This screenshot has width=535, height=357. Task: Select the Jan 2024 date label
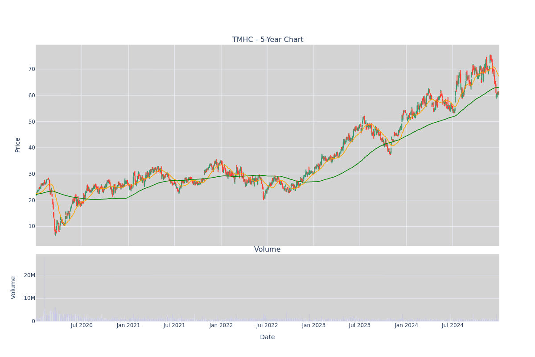(x=407, y=325)
